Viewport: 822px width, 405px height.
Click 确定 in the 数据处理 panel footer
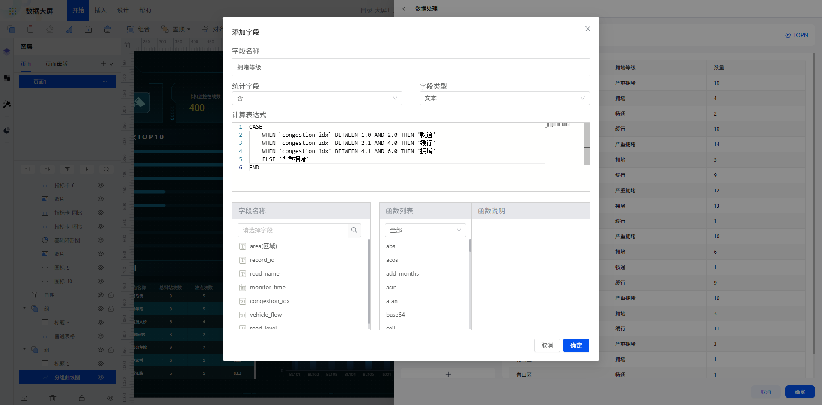point(800,392)
